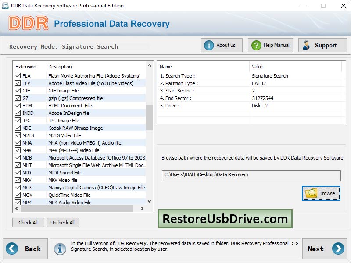Uncheck the MOV QuickTime checkbox

coord(18,195)
